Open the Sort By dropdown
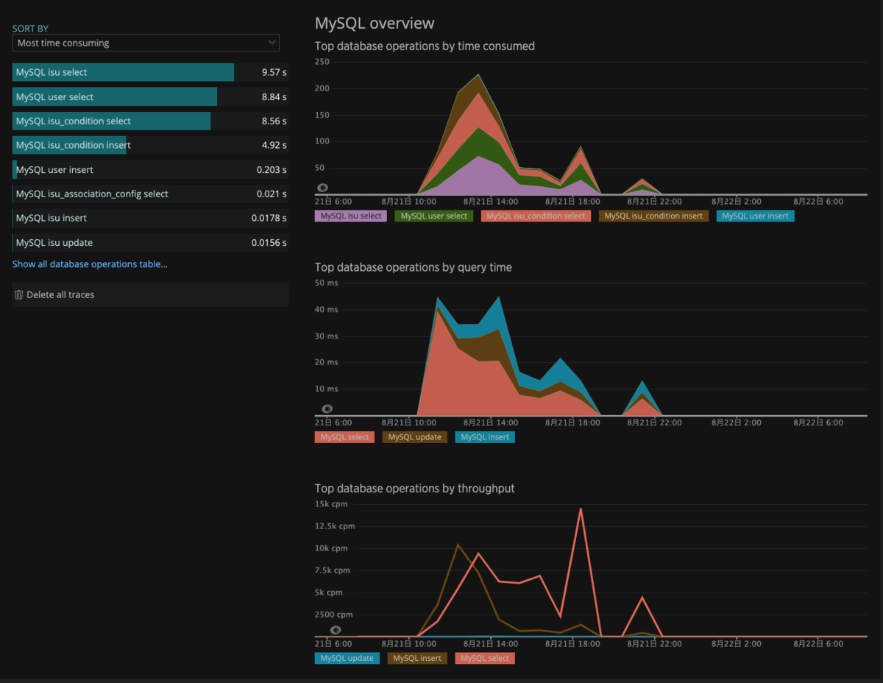The image size is (883, 683). click(x=146, y=43)
